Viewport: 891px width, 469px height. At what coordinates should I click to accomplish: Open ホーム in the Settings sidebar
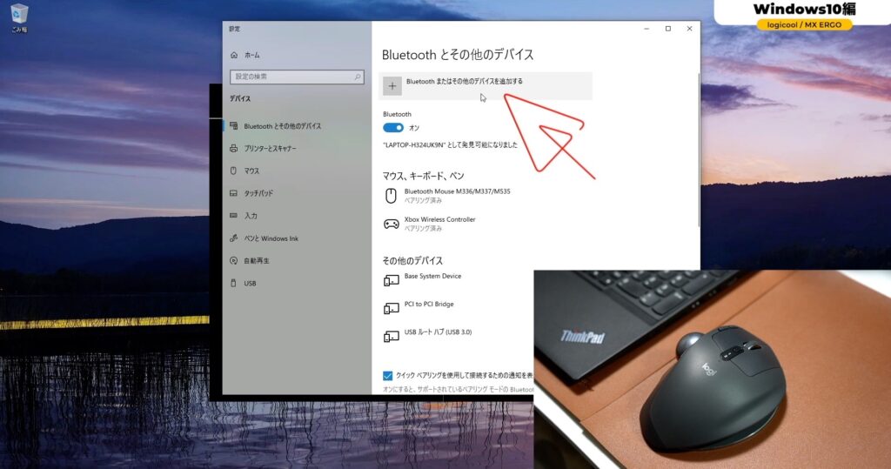(x=252, y=55)
